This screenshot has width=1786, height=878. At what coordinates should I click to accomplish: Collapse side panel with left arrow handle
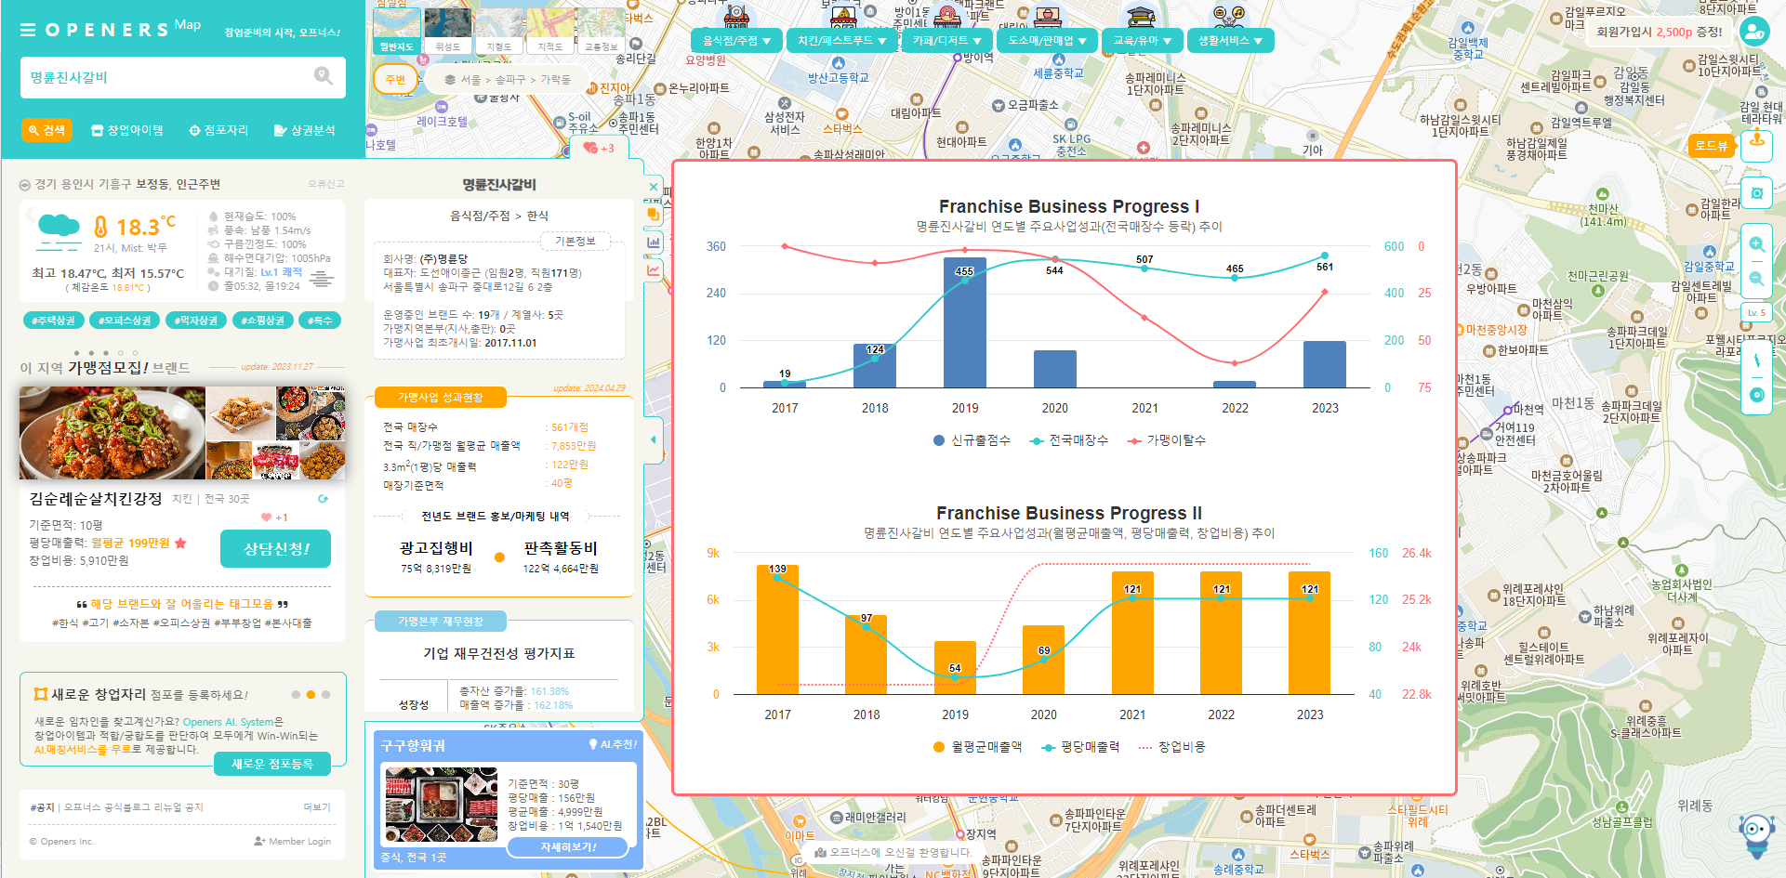click(x=654, y=439)
